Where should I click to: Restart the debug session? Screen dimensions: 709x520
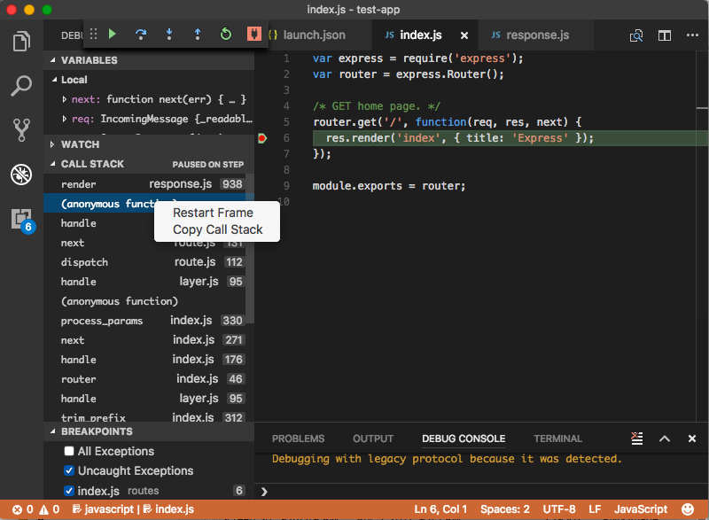point(226,35)
